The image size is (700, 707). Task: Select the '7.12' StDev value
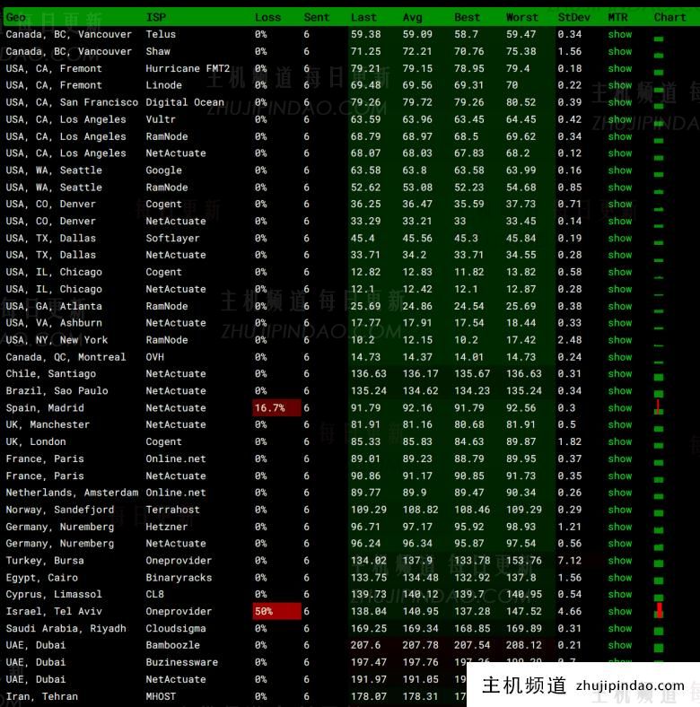point(569,561)
